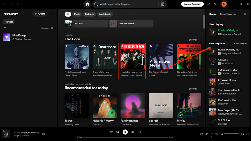This screenshot has height=141, width=251.
Task: Toggle repeat mode
Action: pos(139,132)
